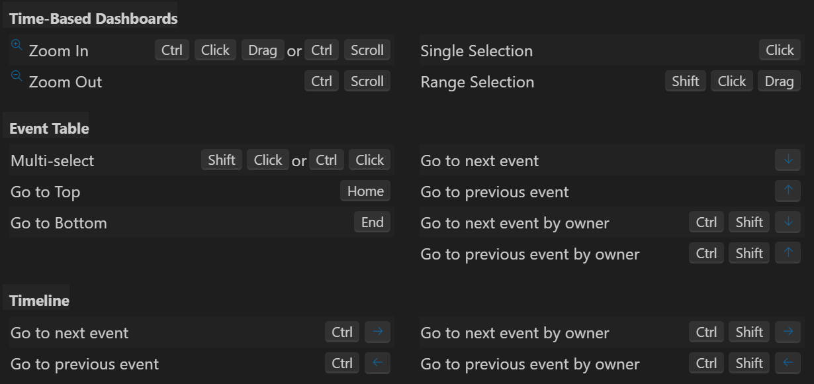Click up arrow key for previous event
Image resolution: width=814 pixels, height=384 pixels.
click(788, 191)
